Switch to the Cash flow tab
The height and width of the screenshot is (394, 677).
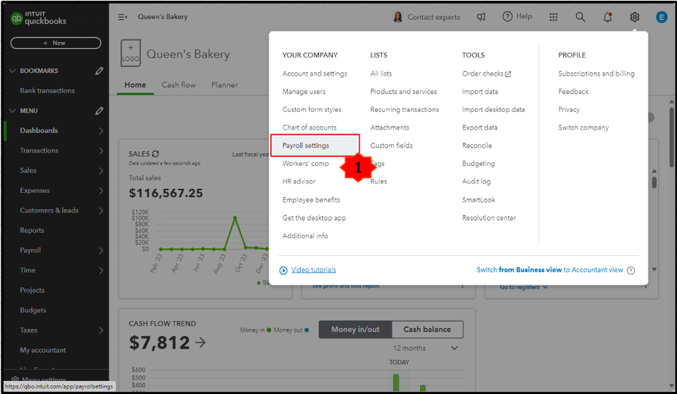178,85
